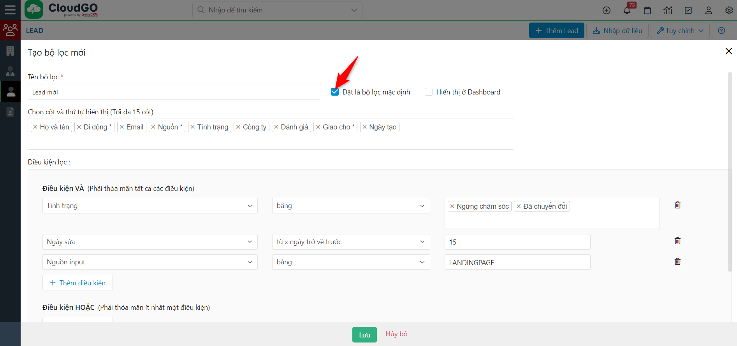Open notifications bell icon
Screen dimensions: 737x346
pyautogui.click(x=627, y=10)
